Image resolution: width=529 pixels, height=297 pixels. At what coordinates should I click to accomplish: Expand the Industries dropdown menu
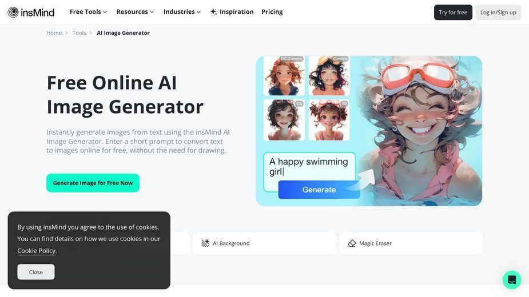click(x=182, y=12)
